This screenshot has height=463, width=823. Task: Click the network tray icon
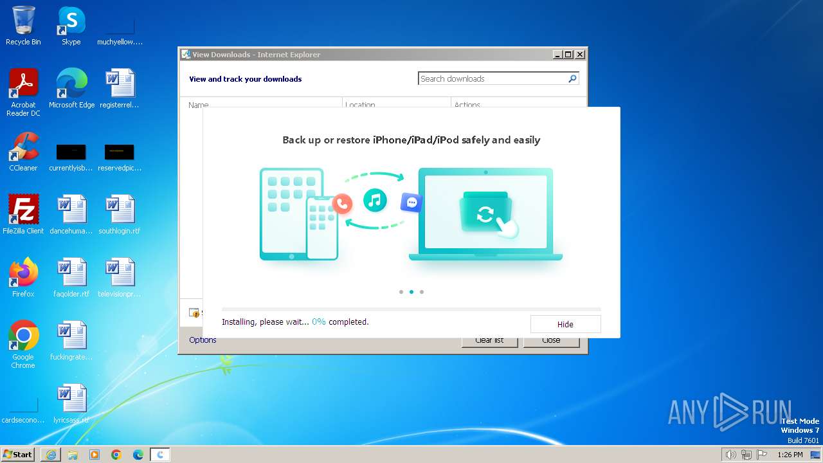[x=746, y=455]
